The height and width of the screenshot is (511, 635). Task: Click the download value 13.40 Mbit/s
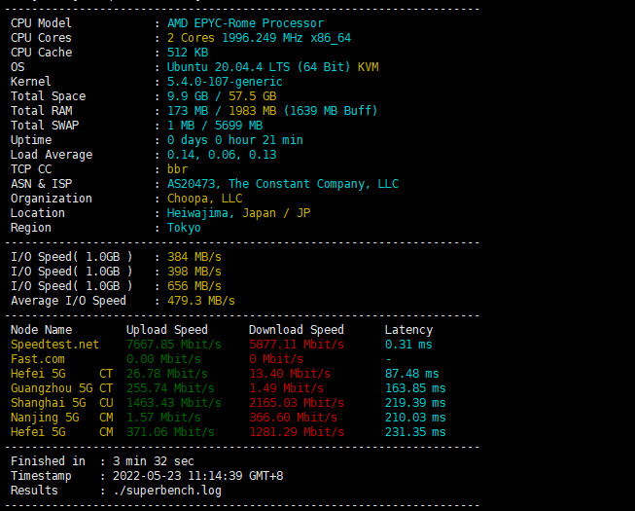[x=290, y=373]
